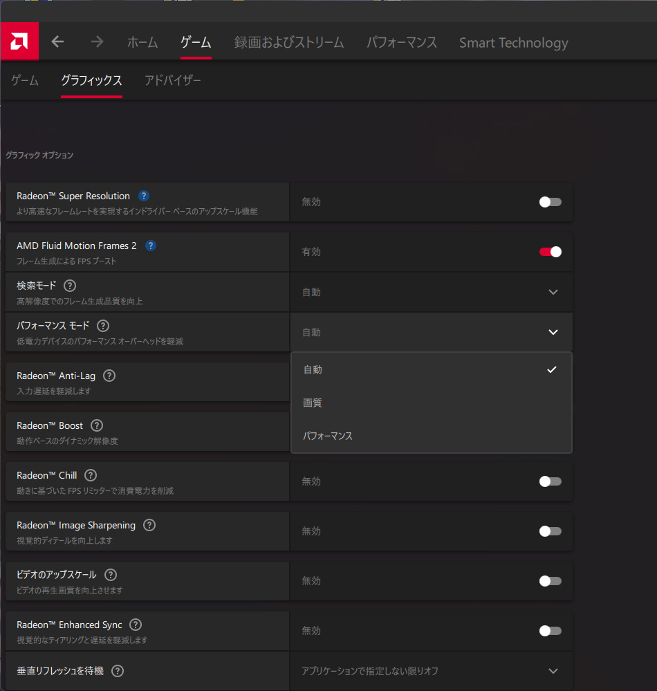The image size is (657, 691).
Task: Open help icon for Radeon Enhanced Sync
Action: [136, 625]
